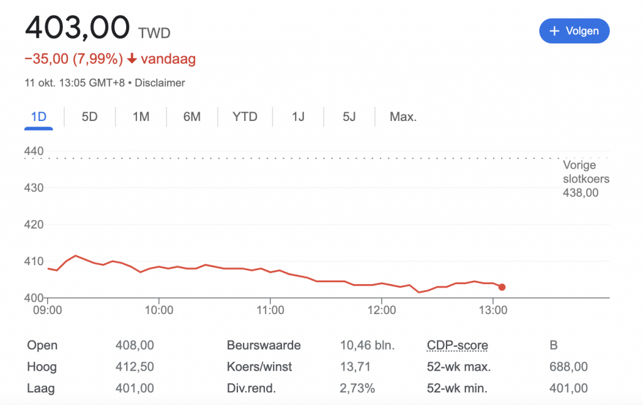Switch chart to 1J range

298,117
